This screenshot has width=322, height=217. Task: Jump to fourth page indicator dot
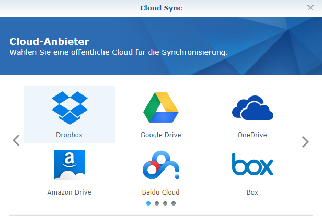tap(174, 203)
